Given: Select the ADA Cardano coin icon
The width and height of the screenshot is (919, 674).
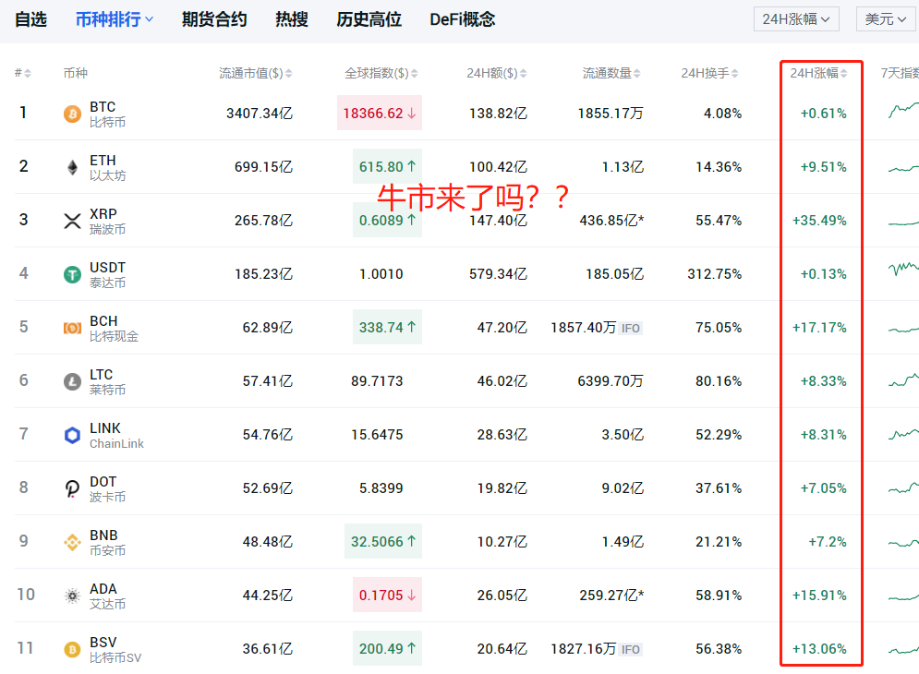Looking at the screenshot, I should tap(71, 596).
